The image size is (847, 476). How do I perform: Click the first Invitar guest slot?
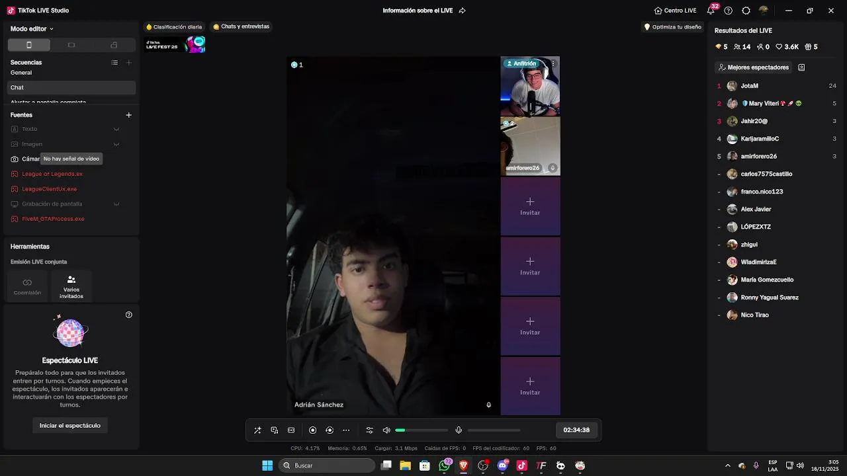530,206
